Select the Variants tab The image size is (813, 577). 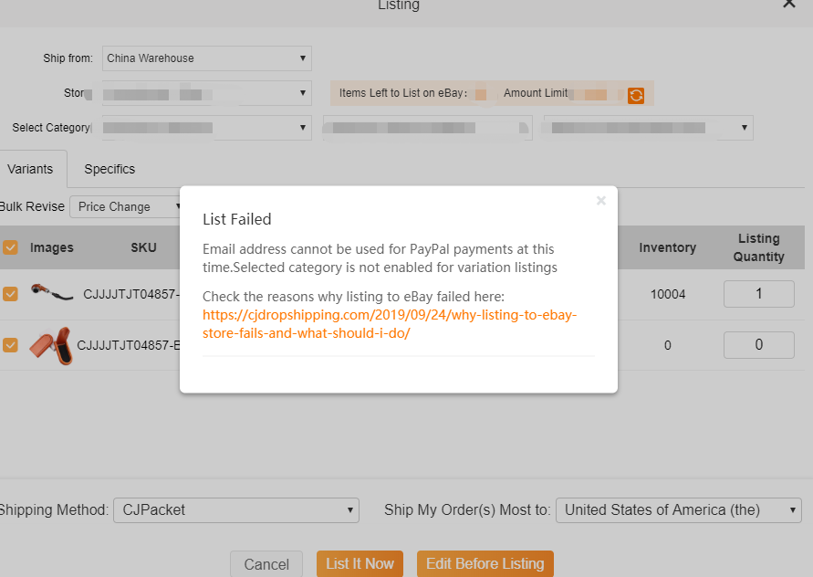30,169
